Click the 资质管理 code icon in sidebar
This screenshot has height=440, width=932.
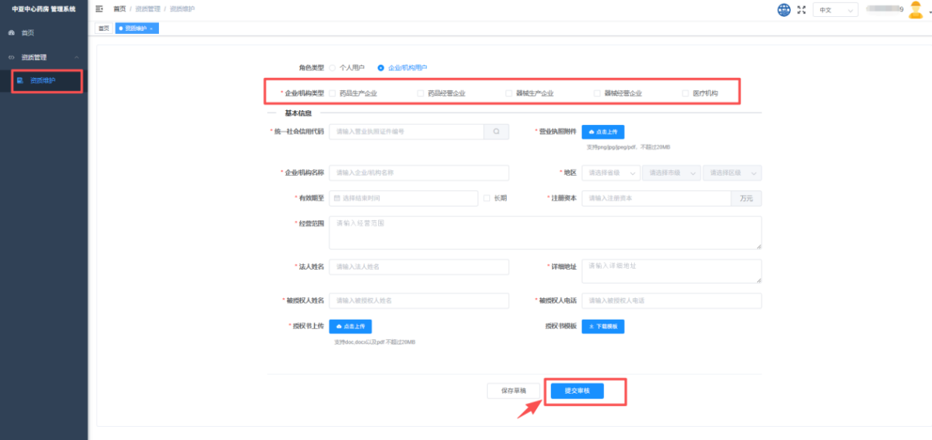[x=12, y=57]
